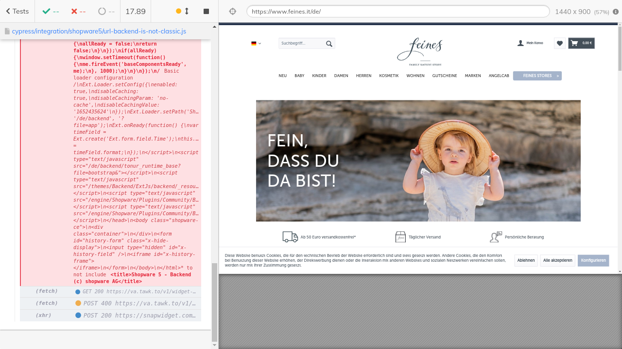Image resolution: width=622 pixels, height=349 pixels.
Task: Select the DAMEN navigation item
Action: pyautogui.click(x=341, y=76)
